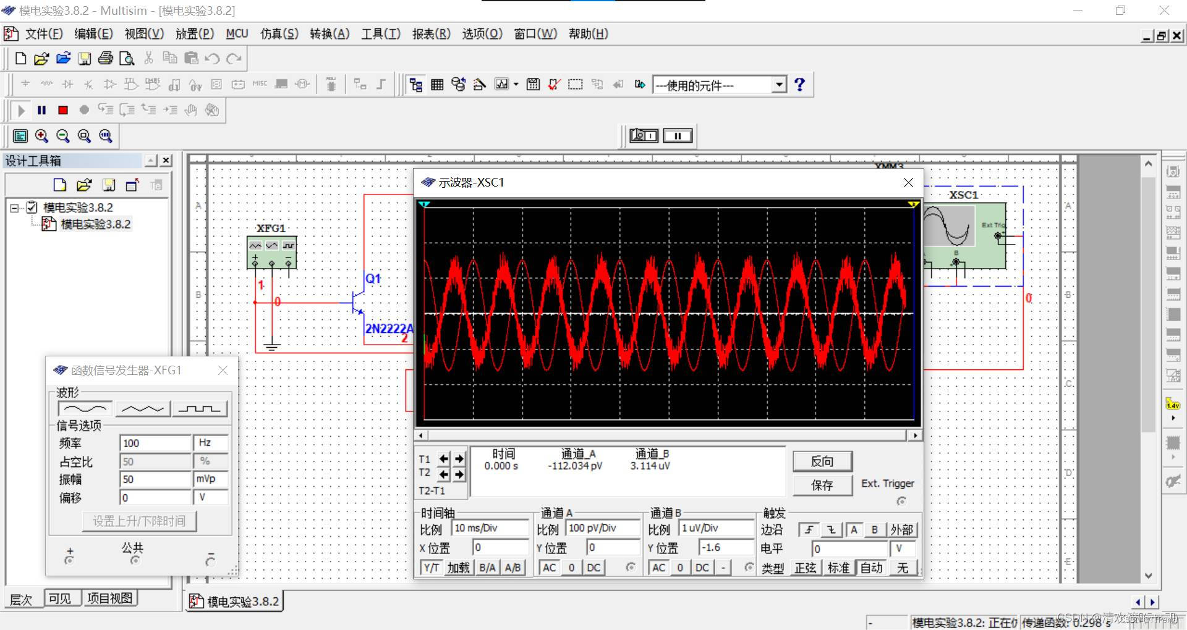Open the 使用的元件 component list dropdown

pos(780,85)
